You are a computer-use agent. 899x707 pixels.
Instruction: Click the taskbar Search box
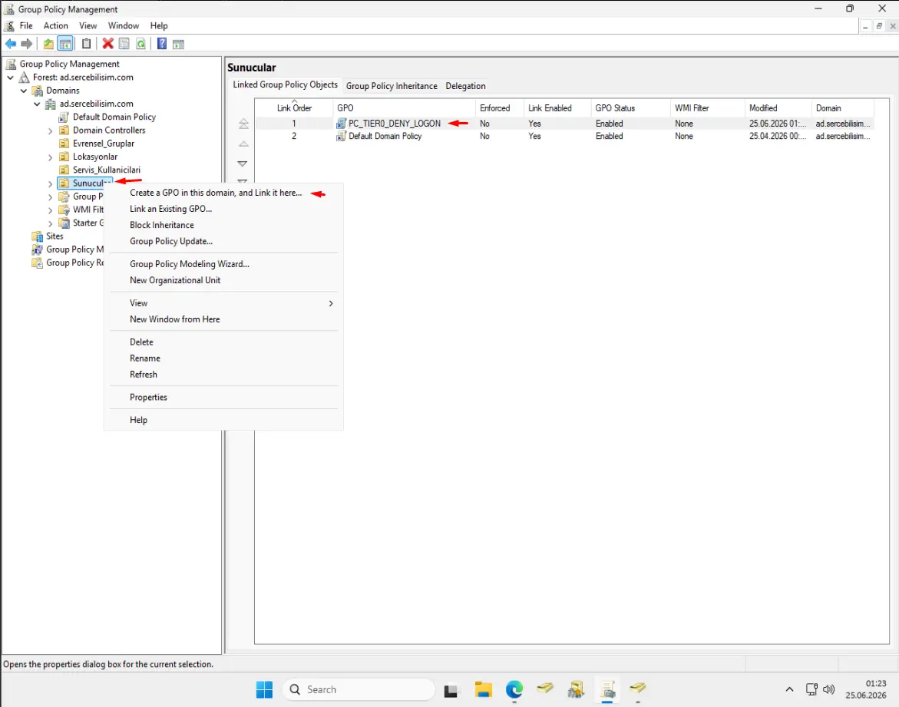(359, 689)
